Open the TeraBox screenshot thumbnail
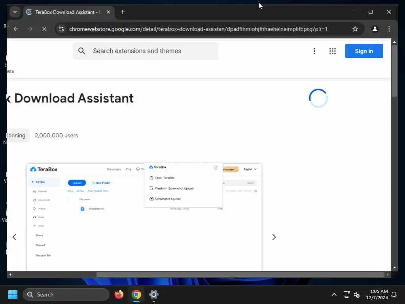405x304 pixels. click(x=144, y=217)
